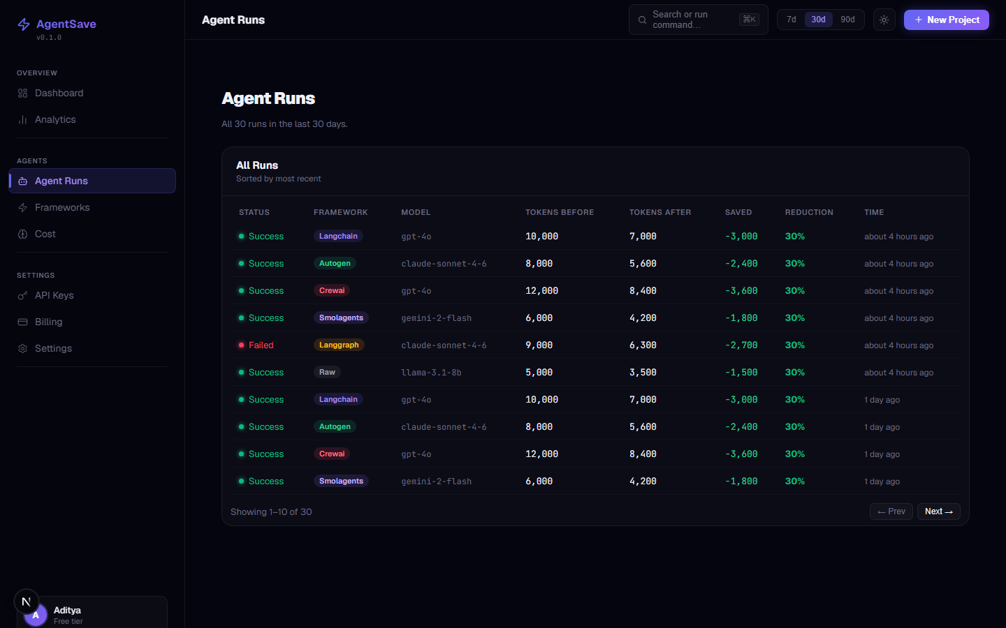Toggle light theme via sun icon

[884, 20]
